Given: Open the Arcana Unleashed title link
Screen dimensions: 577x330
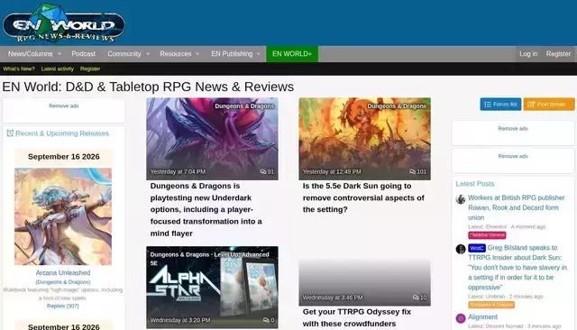Looking at the screenshot, I should 63,273.
